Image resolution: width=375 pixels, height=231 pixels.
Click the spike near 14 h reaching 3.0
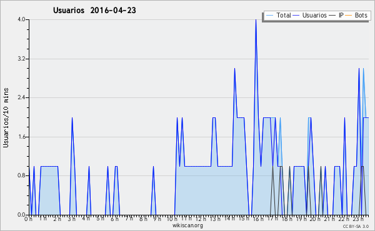pyautogui.click(x=234, y=69)
